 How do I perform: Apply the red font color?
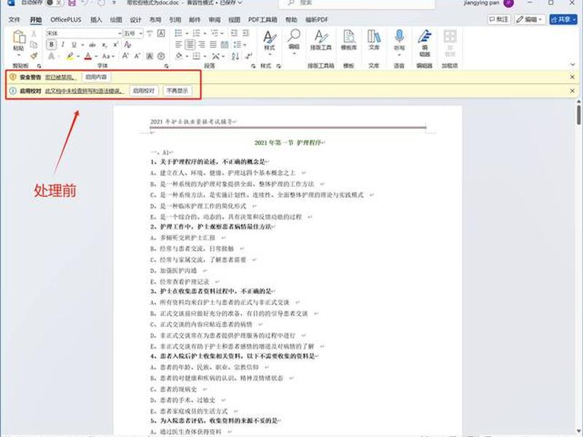87,56
